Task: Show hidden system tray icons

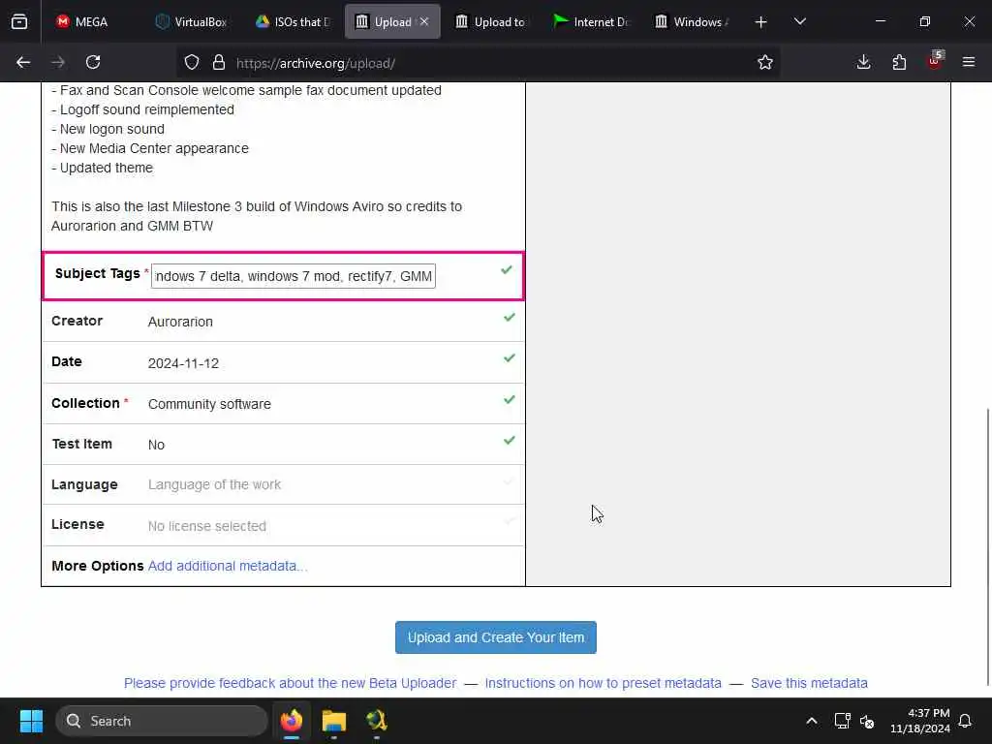Action: click(812, 721)
